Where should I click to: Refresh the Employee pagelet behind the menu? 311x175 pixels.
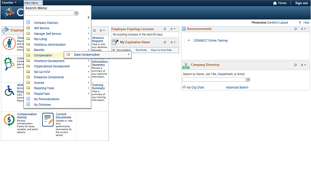94,30
